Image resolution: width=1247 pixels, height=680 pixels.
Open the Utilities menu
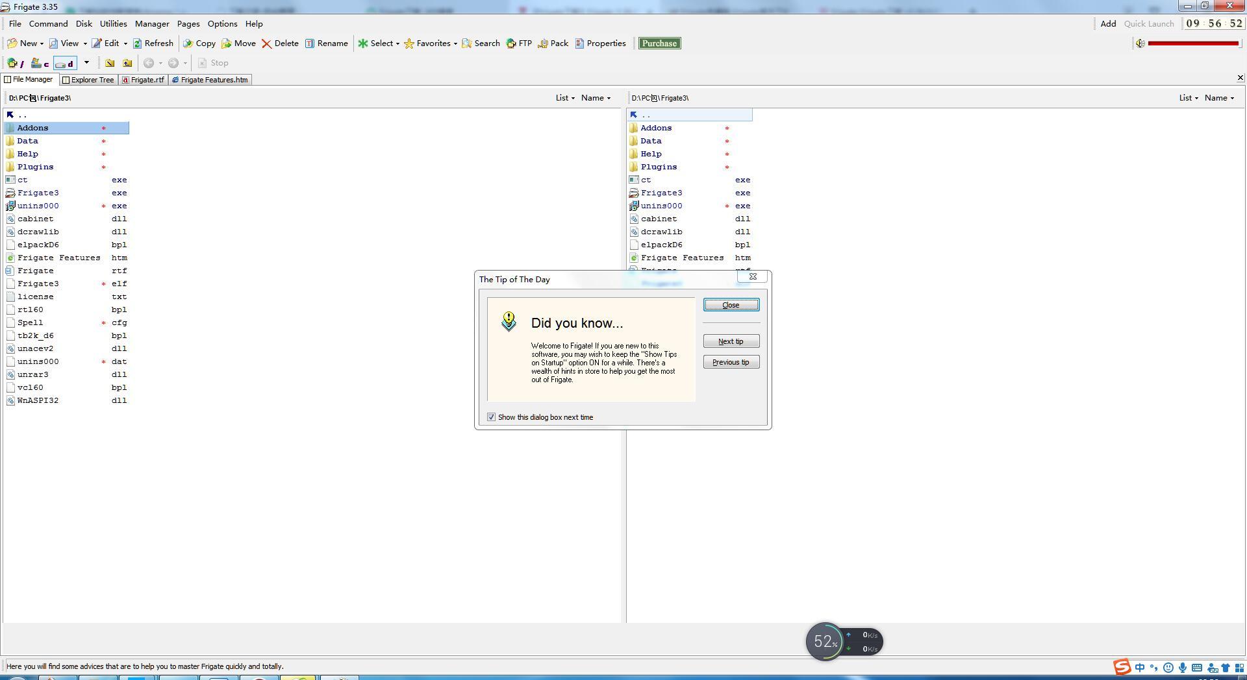click(x=113, y=24)
